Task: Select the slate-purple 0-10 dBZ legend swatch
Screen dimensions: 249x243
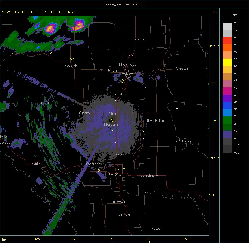Action: pyautogui.click(x=227, y=134)
